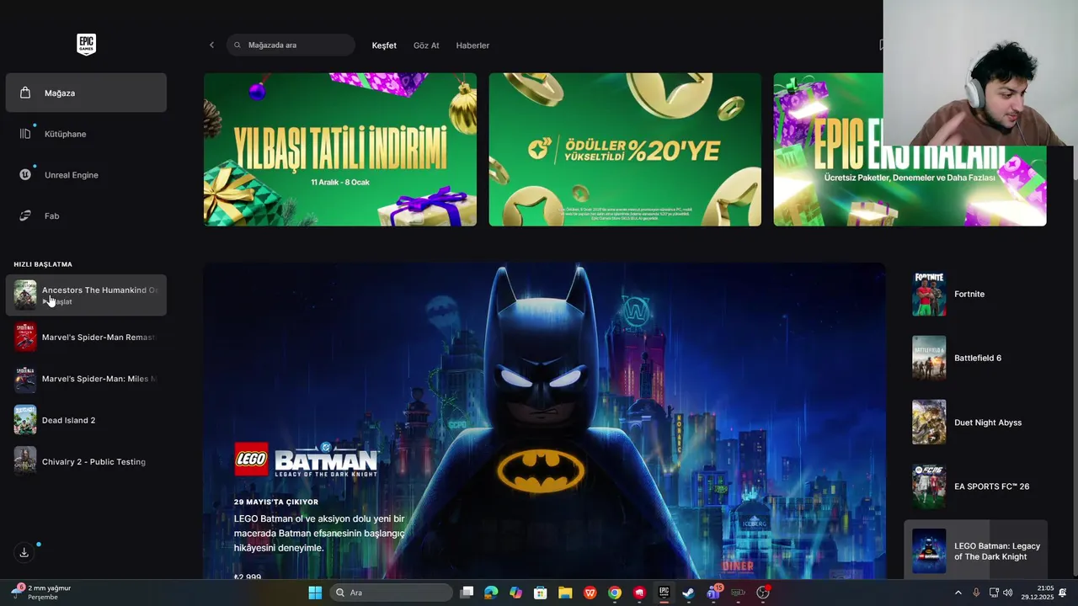
Task: Open File Explorer from the taskbar
Action: (x=565, y=593)
